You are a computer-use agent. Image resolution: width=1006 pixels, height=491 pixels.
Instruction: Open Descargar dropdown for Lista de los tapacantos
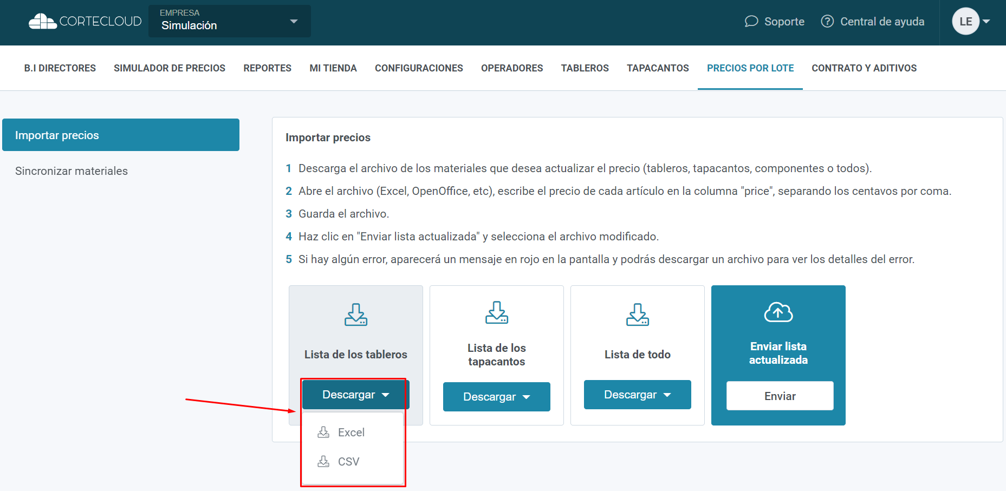[x=497, y=397]
